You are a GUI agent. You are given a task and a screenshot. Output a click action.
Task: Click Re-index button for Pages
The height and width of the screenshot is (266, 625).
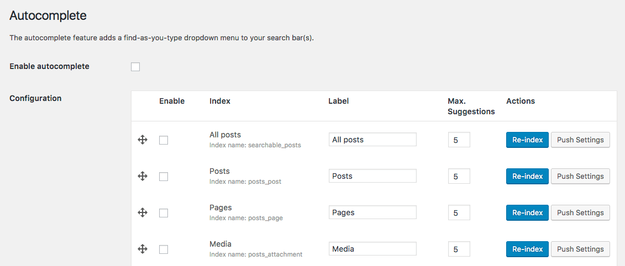click(x=527, y=212)
